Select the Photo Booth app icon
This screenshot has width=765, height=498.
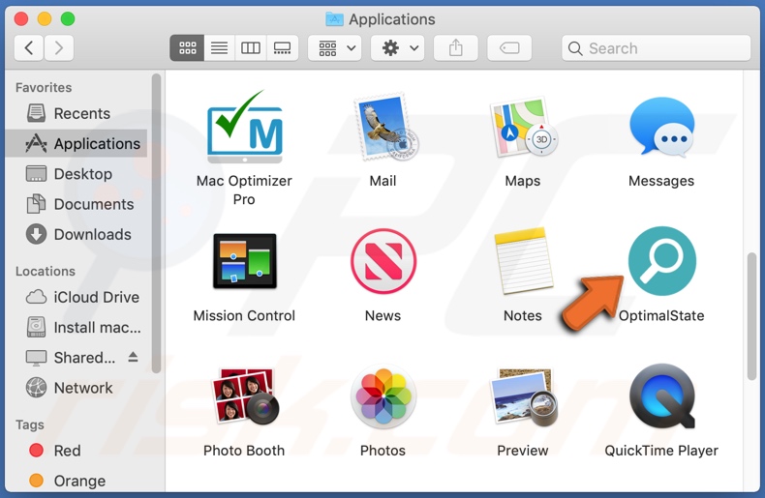click(245, 396)
